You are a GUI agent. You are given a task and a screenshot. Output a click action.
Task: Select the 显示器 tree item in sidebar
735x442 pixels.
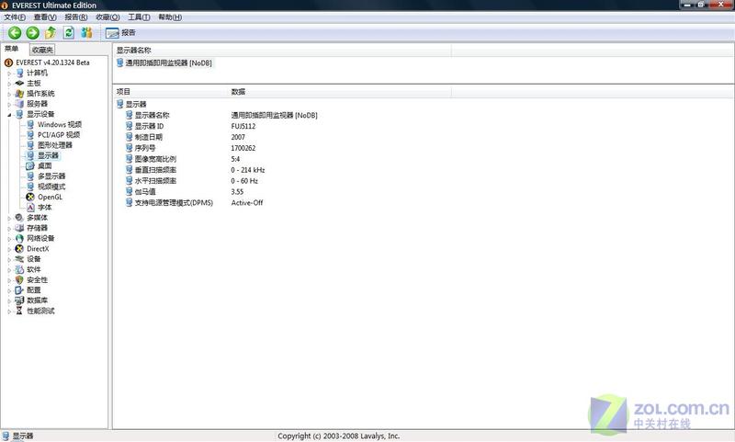48,155
